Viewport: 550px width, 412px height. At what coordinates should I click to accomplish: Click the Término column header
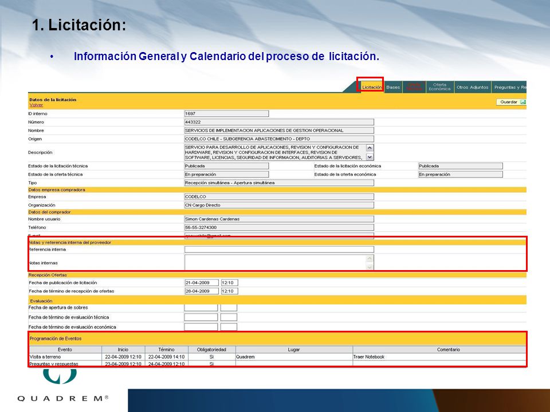(166, 350)
